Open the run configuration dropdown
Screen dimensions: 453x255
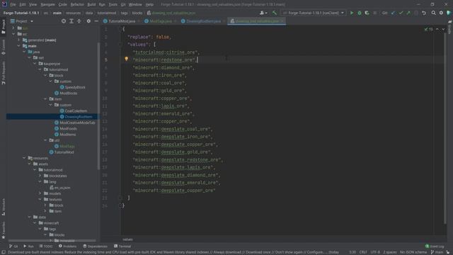pyautogui.click(x=314, y=13)
